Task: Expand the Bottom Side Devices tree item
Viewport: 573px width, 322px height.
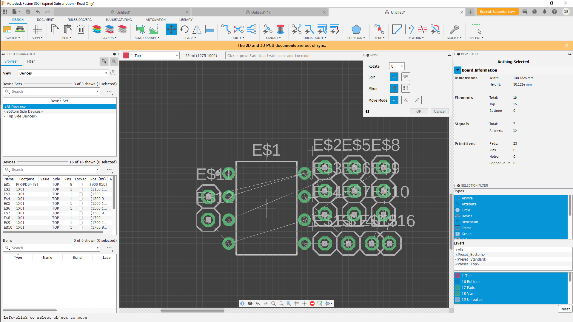Action: coord(23,111)
